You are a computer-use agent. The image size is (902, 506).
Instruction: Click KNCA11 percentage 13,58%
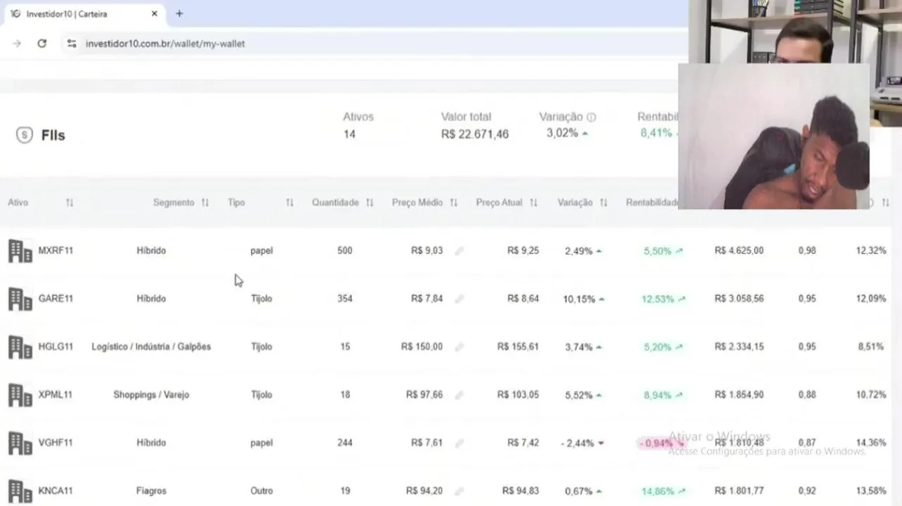point(871,491)
